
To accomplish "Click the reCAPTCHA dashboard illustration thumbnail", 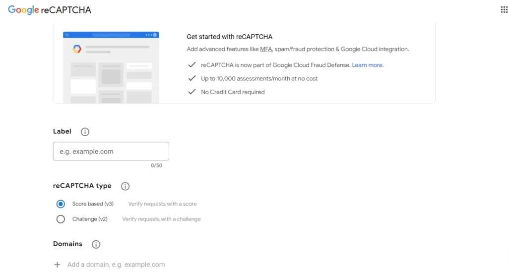I will coord(111,67).
